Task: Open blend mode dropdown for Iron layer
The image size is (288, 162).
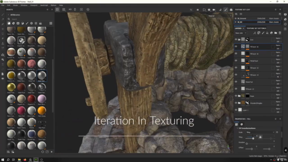Action: click(279, 38)
